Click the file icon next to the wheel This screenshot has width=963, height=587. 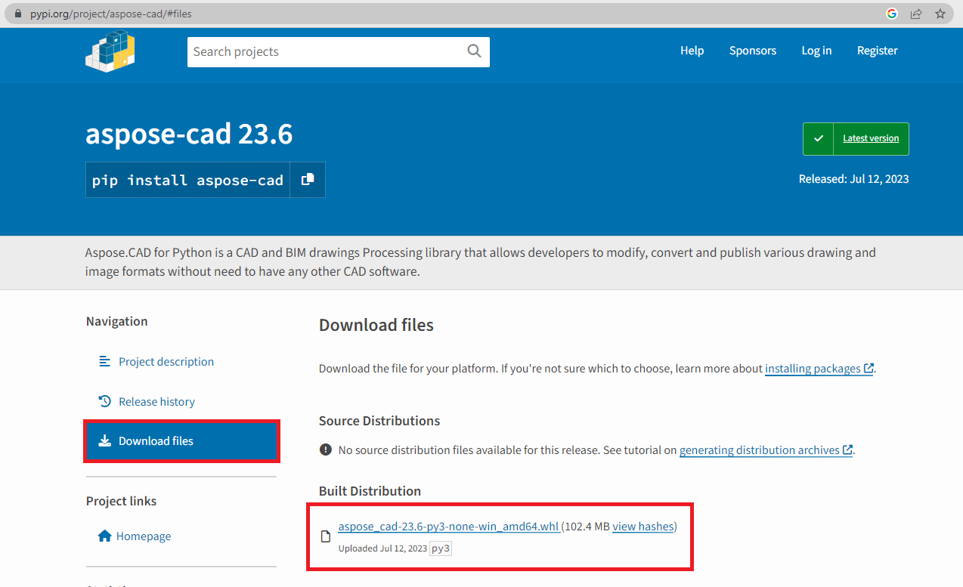click(x=326, y=536)
